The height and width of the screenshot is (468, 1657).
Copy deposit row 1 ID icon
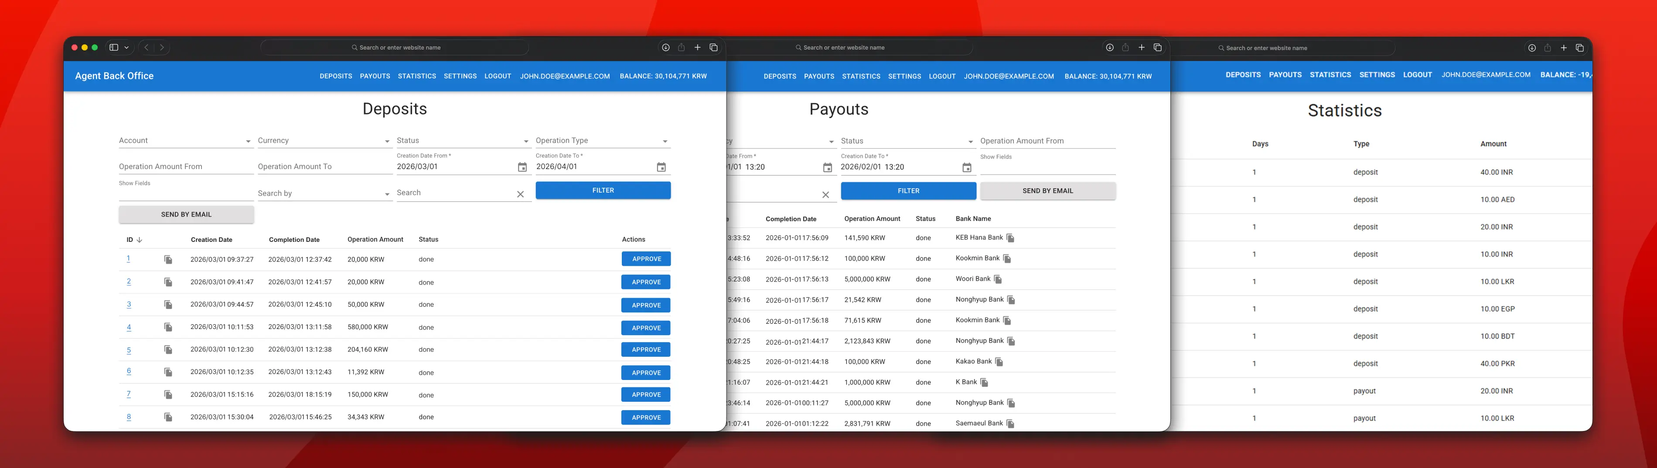168,260
